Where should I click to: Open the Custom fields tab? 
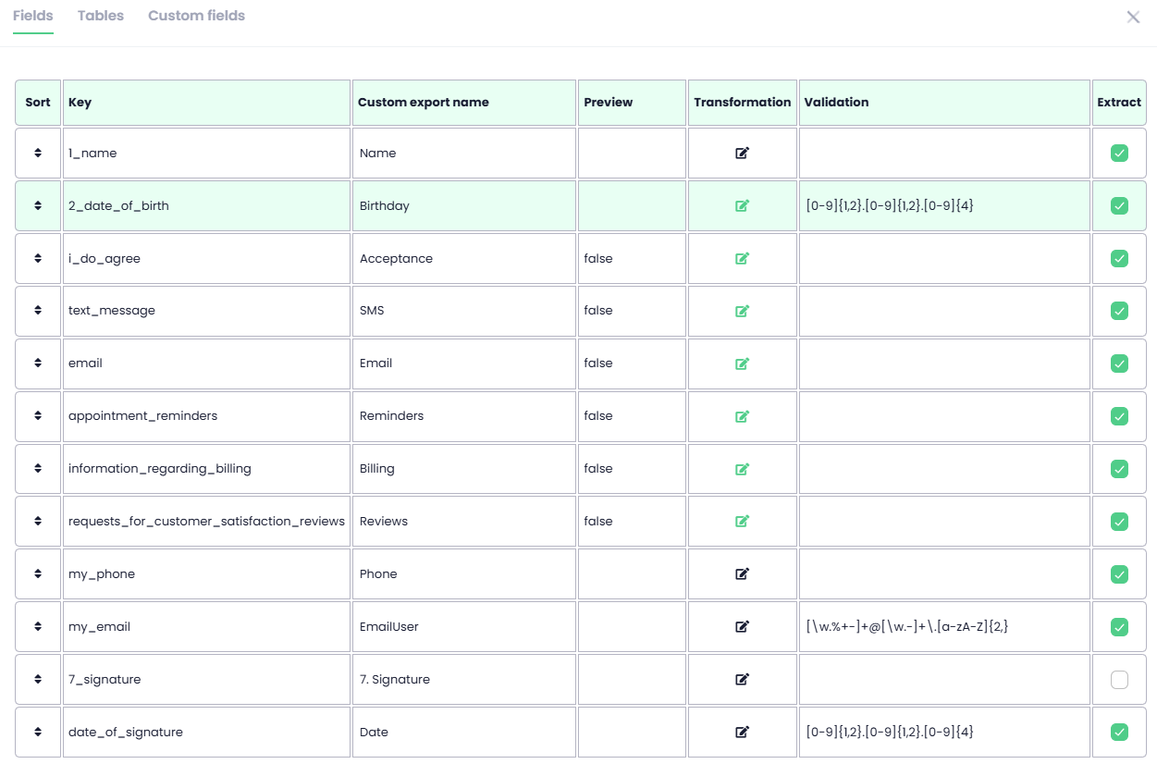point(196,16)
